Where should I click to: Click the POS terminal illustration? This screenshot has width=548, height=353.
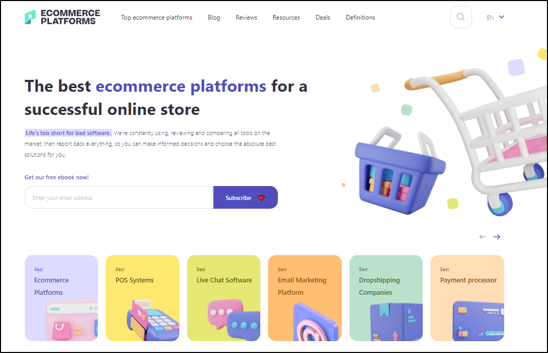(153, 320)
